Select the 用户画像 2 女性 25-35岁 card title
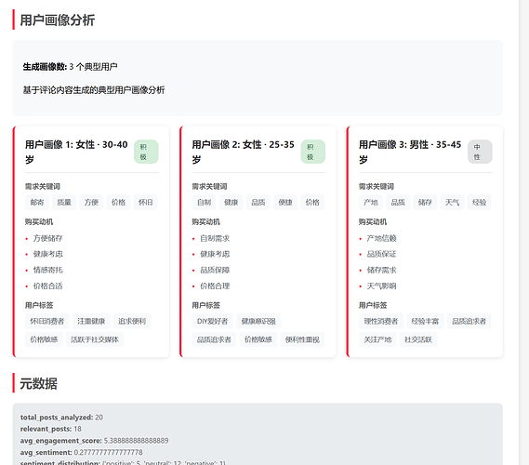The height and width of the screenshot is (465, 529). pos(244,152)
